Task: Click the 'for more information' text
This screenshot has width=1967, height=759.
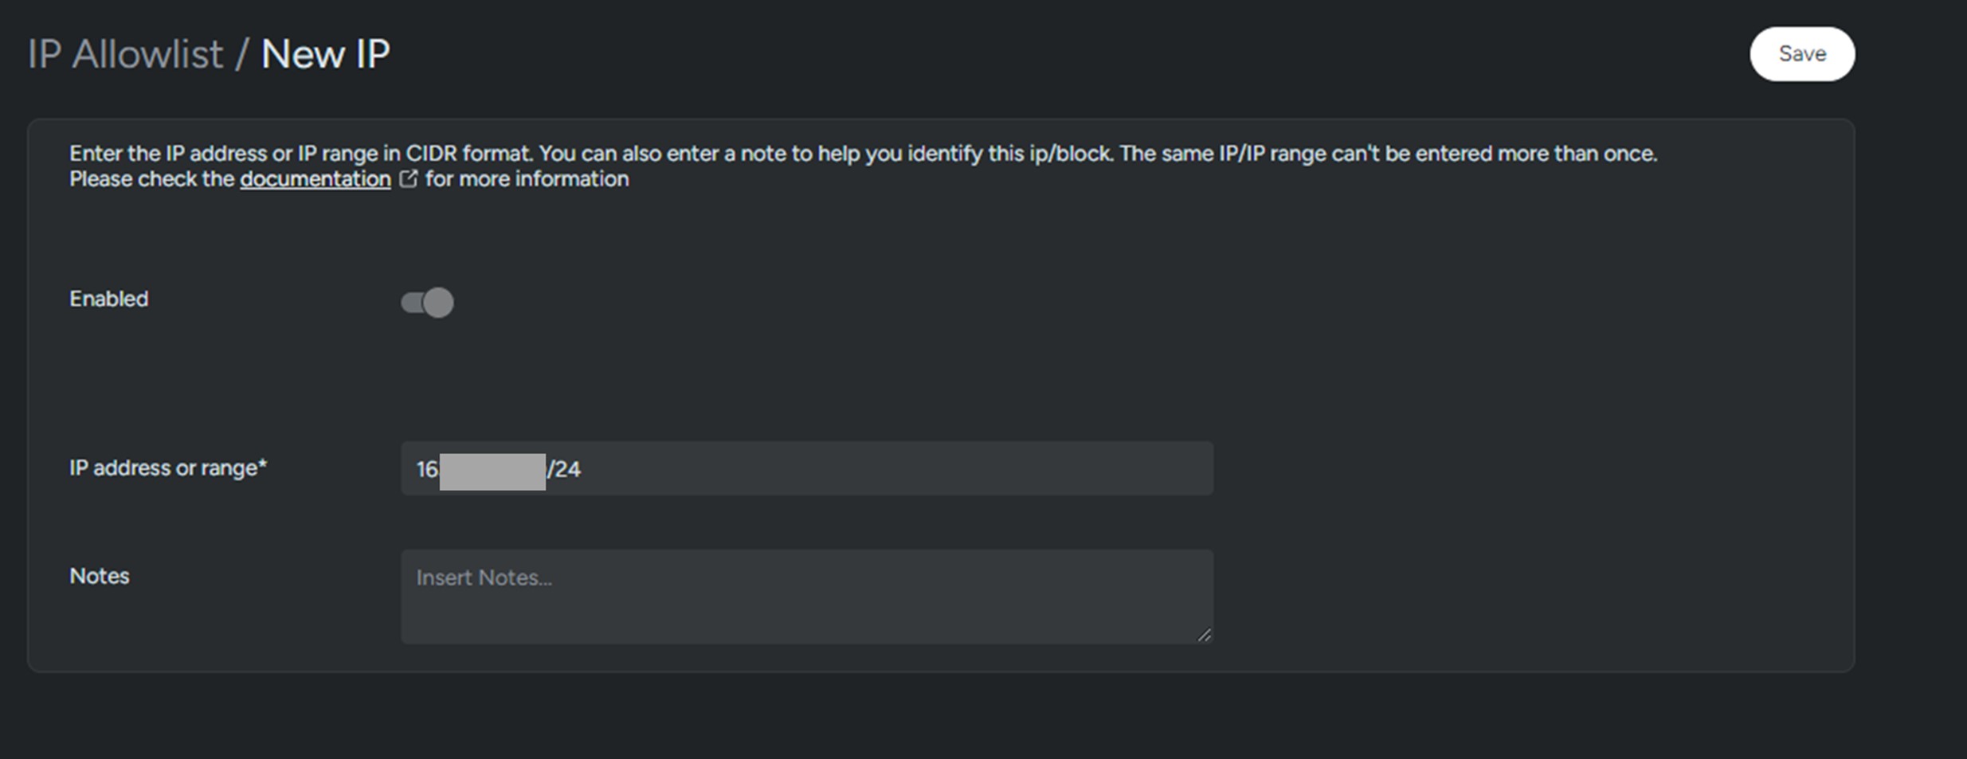Action: point(527,179)
